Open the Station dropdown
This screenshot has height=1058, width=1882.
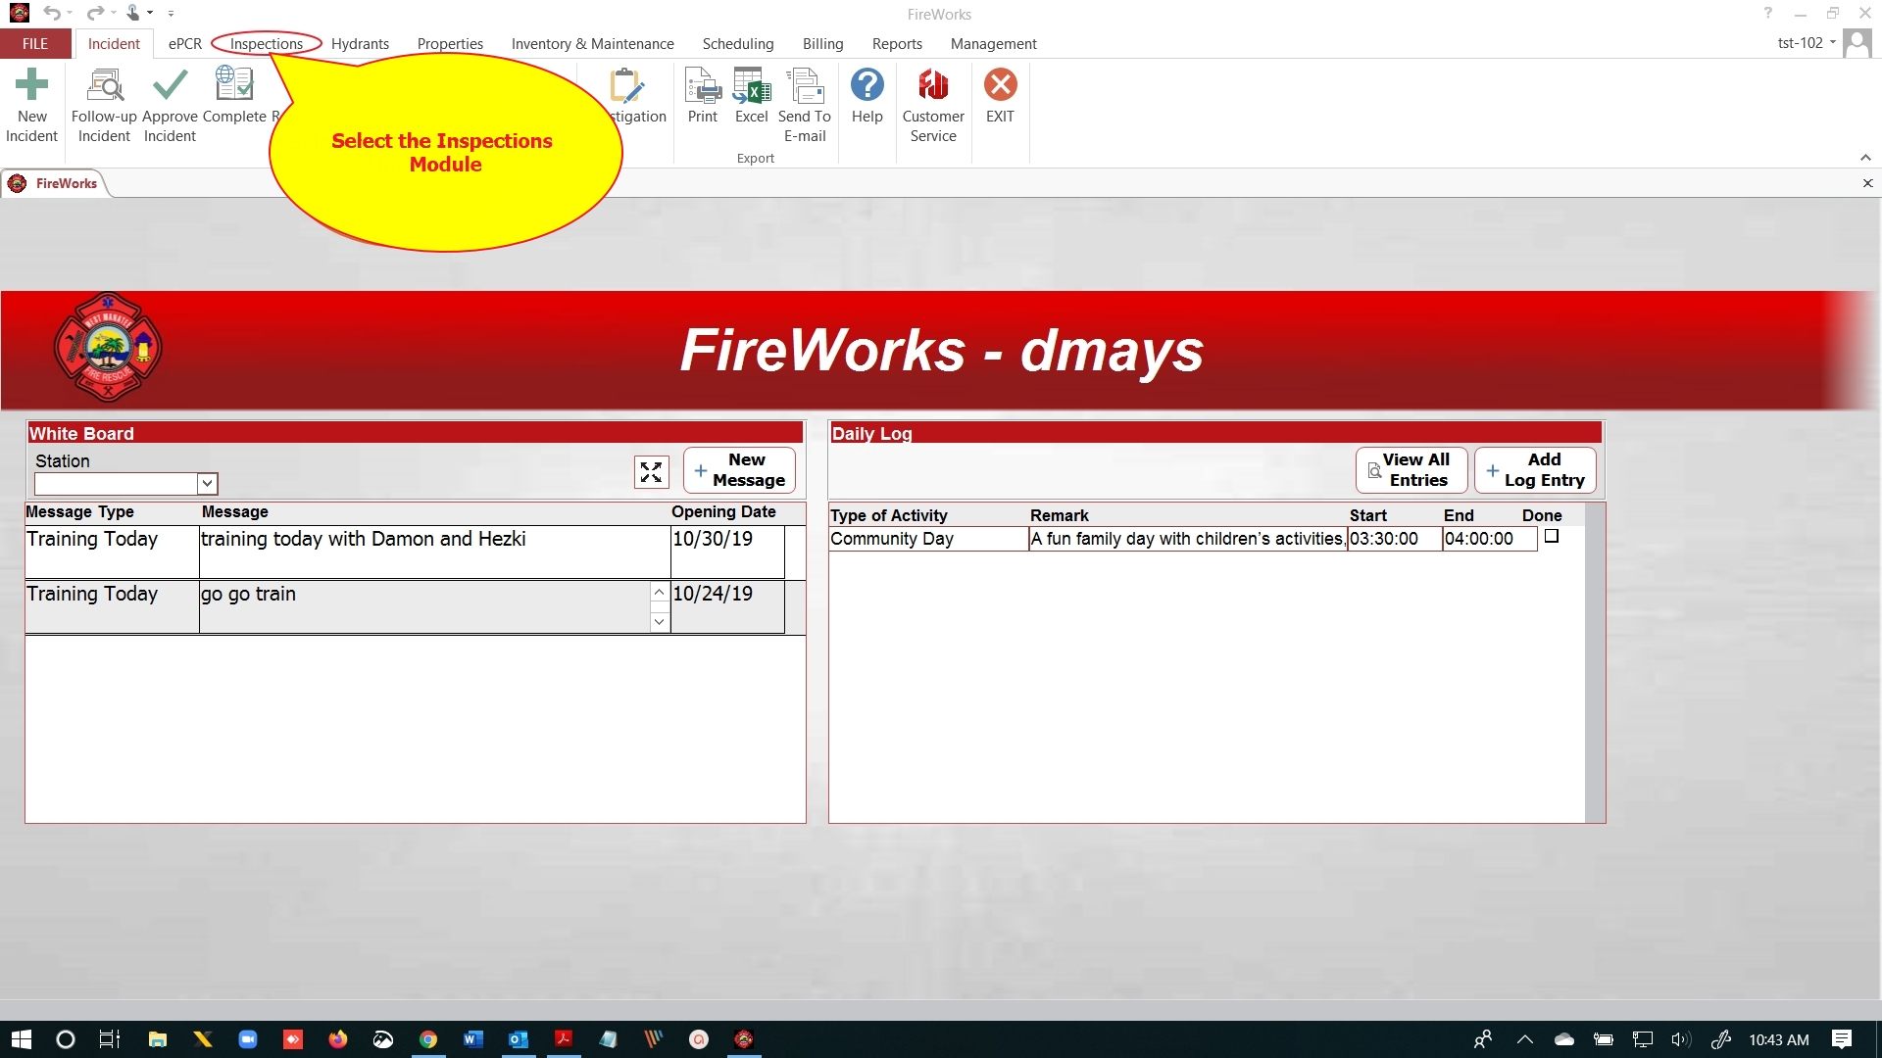pos(207,483)
